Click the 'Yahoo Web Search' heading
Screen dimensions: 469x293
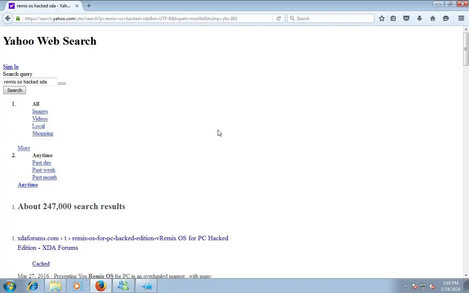50,41
